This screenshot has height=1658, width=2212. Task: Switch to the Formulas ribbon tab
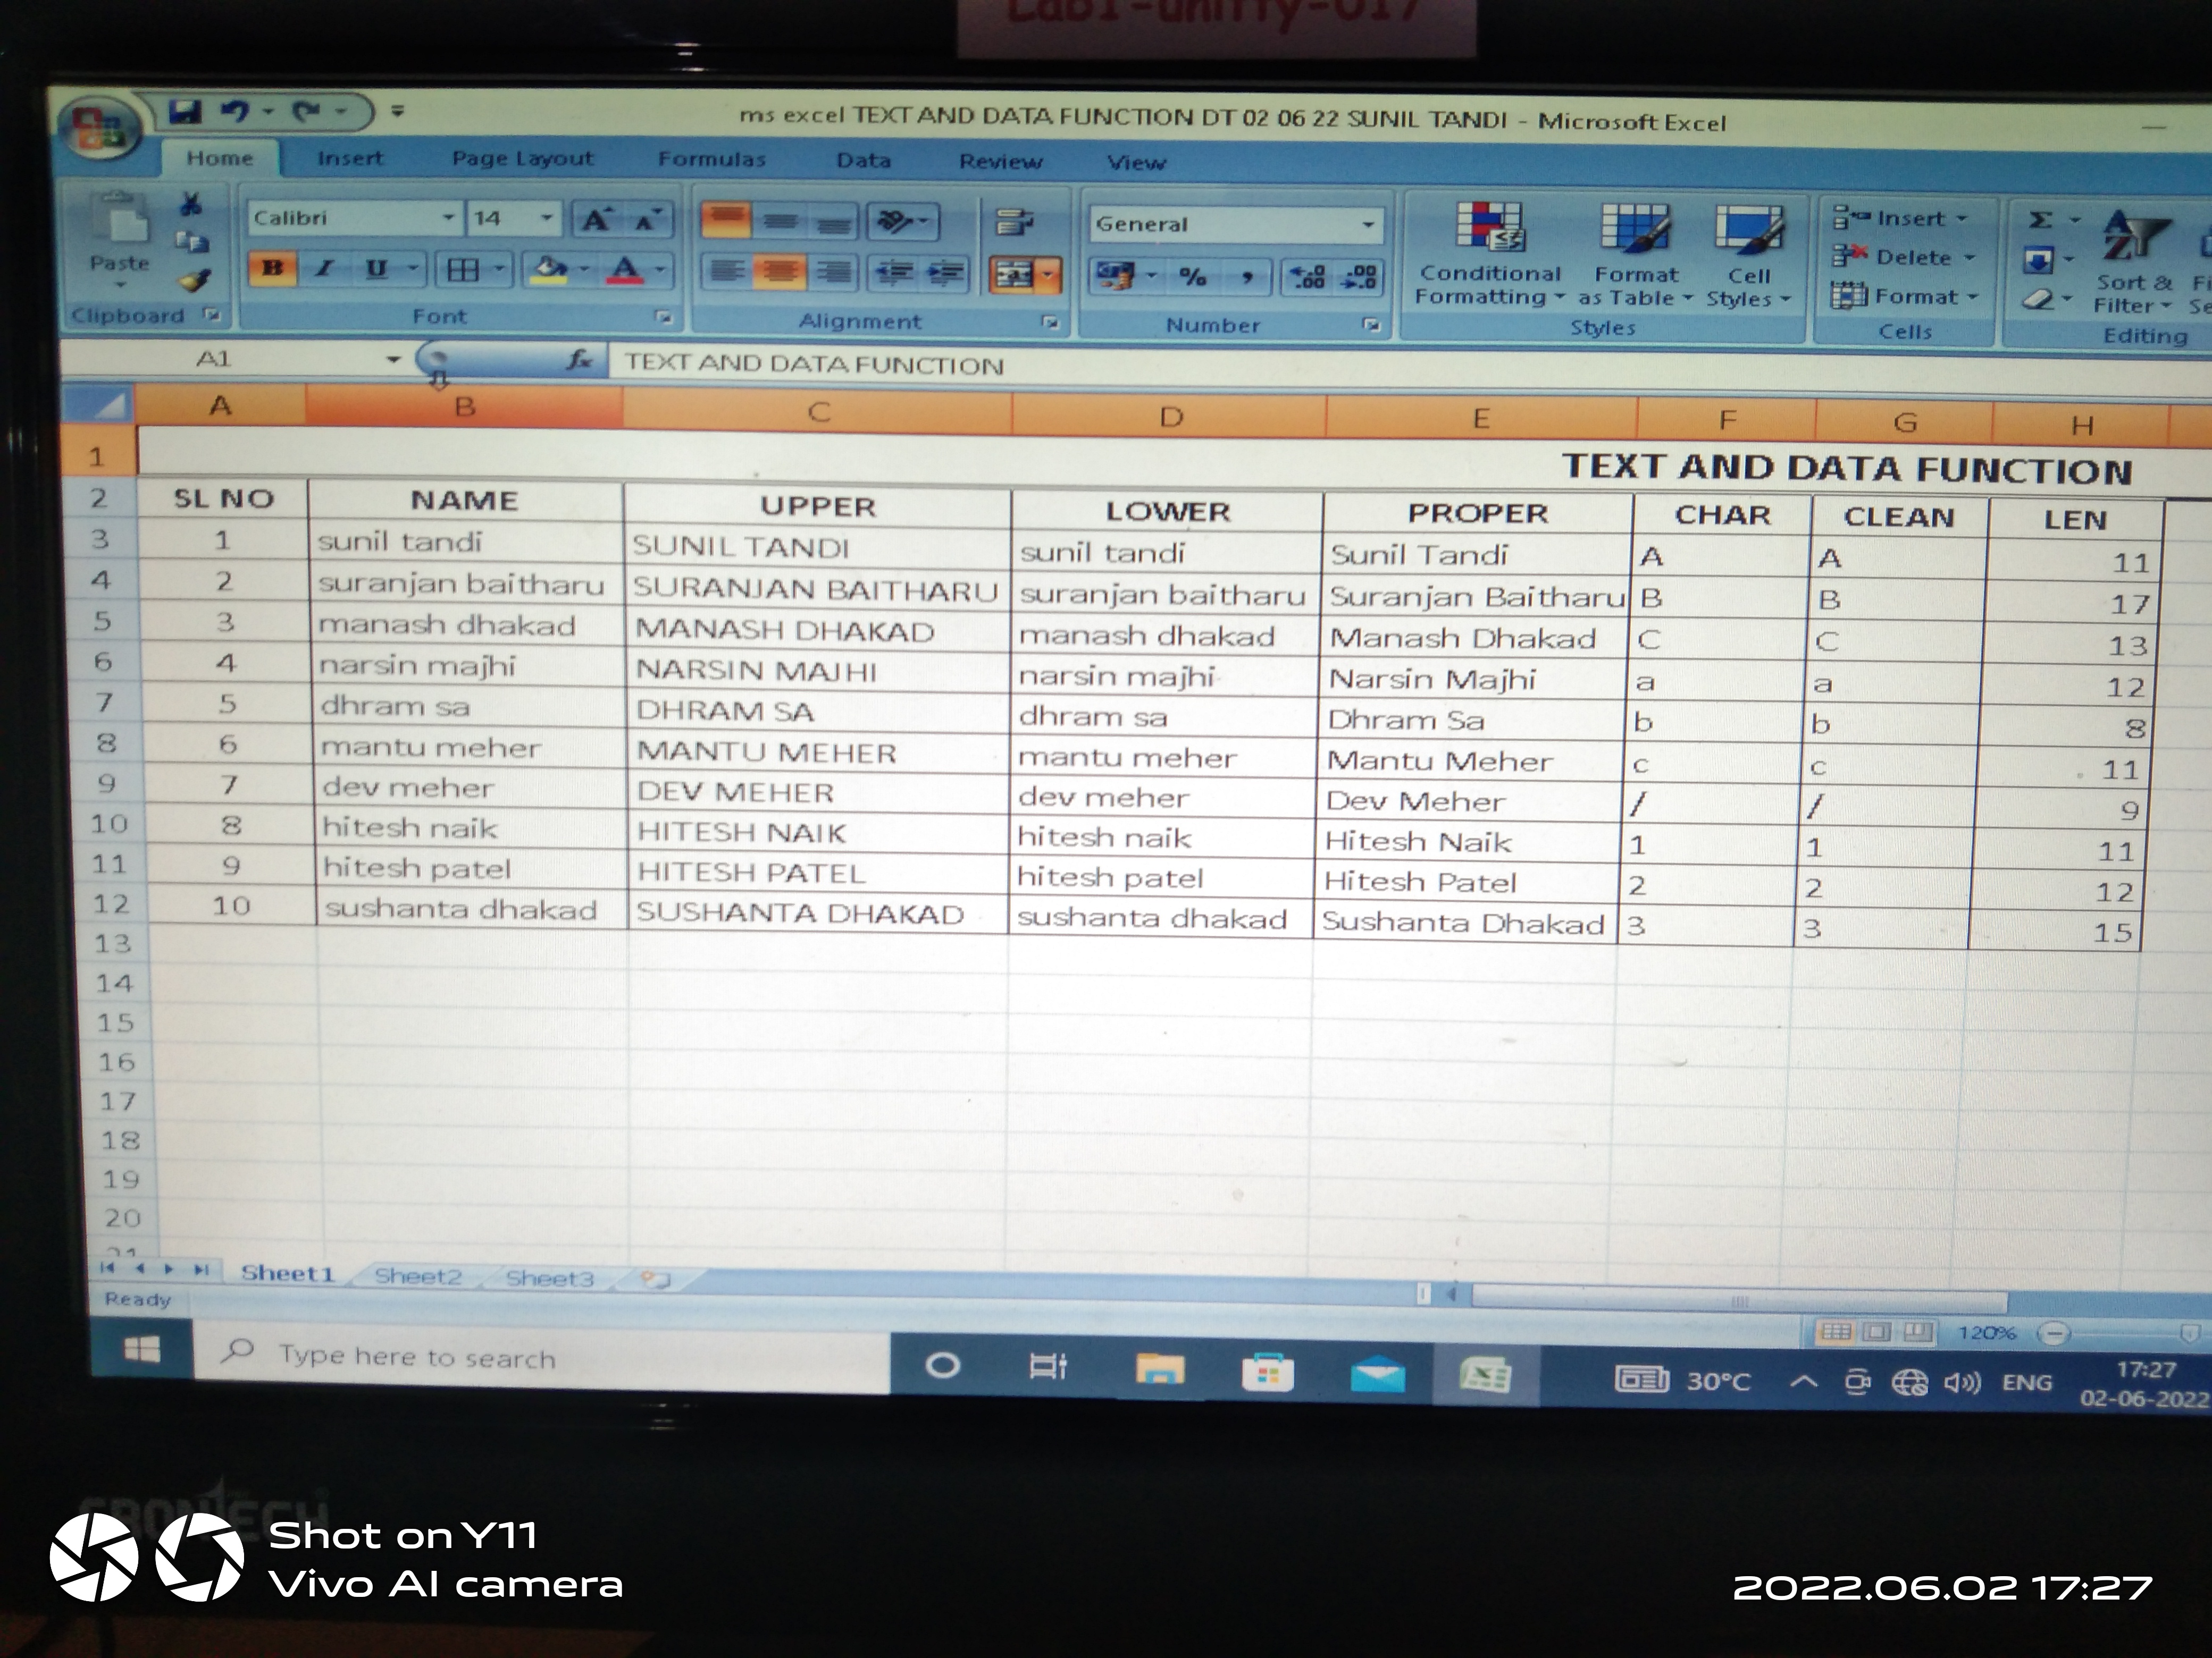[711, 160]
